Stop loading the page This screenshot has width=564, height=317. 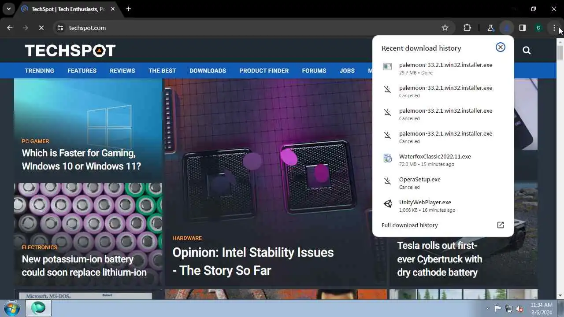point(41,28)
